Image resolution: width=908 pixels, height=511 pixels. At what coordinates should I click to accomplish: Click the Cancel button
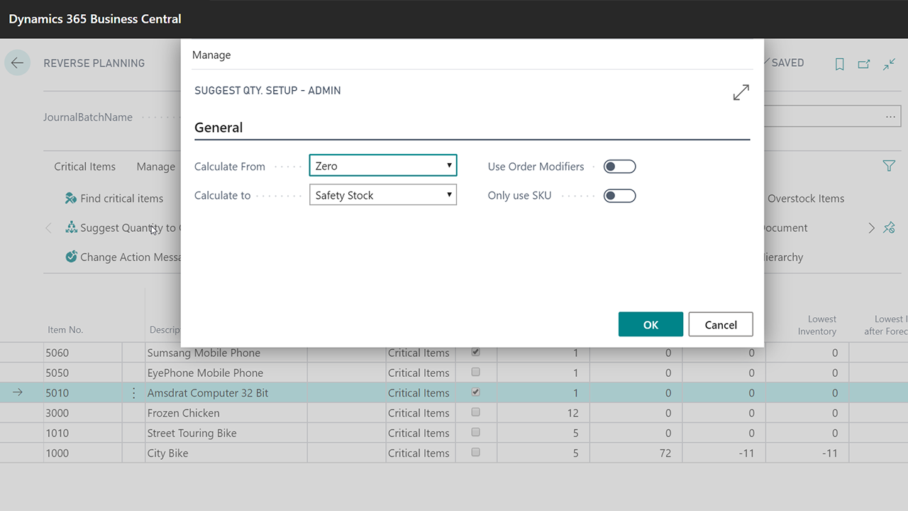[x=721, y=324]
